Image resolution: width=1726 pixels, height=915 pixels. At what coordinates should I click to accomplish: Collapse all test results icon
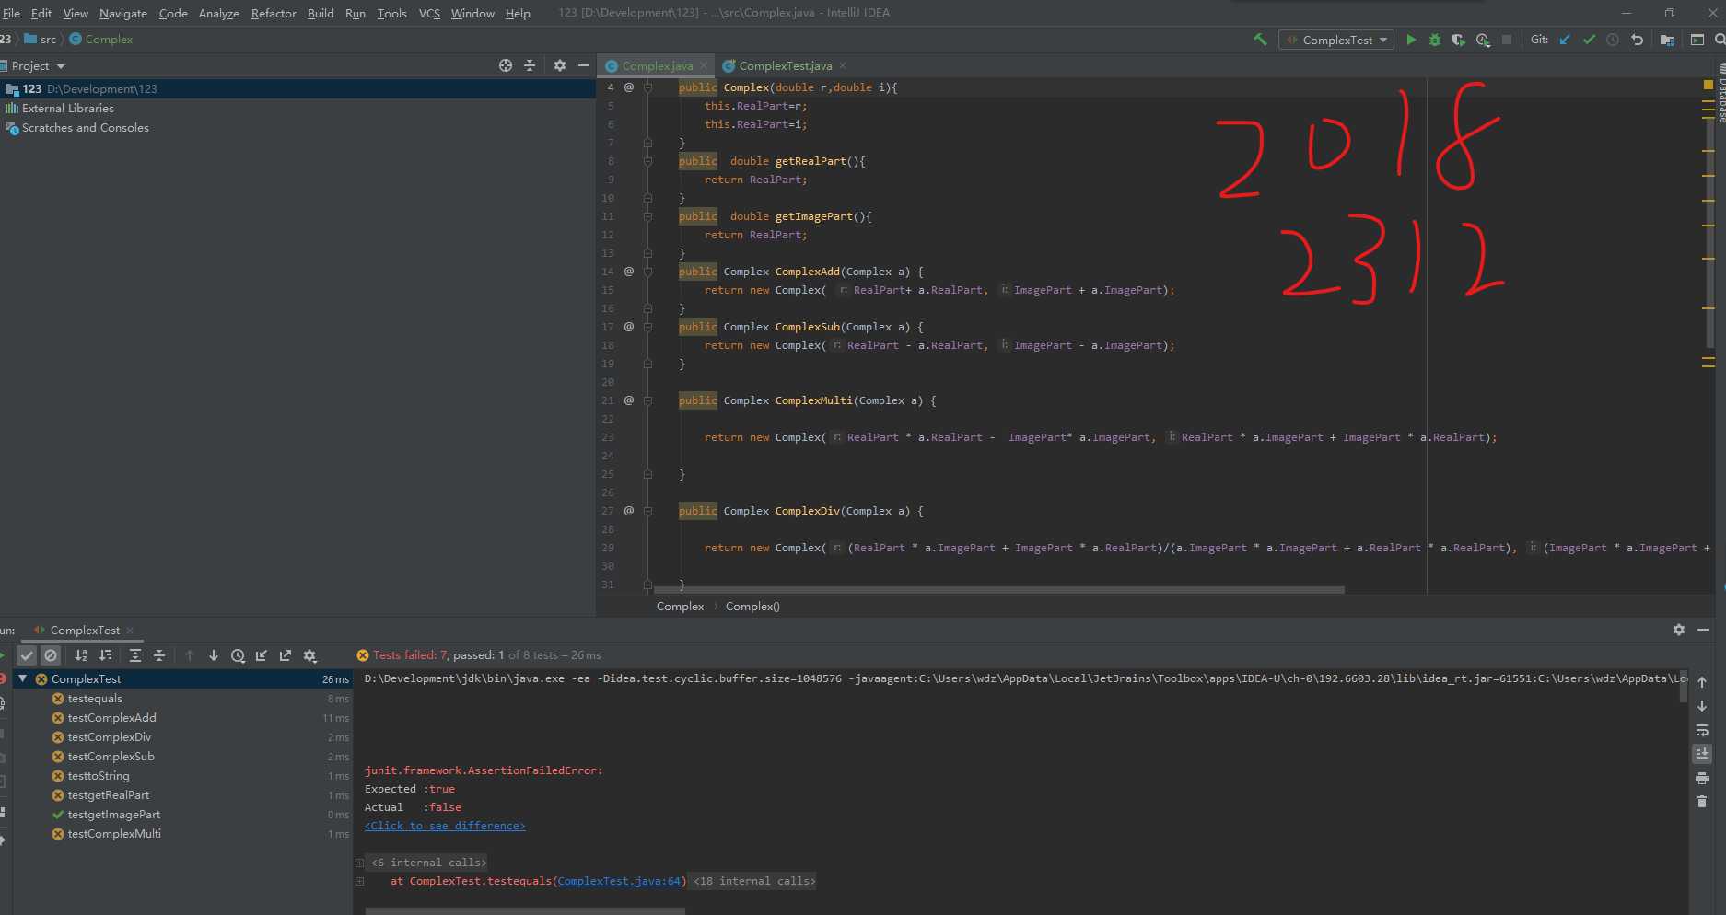tap(159, 655)
